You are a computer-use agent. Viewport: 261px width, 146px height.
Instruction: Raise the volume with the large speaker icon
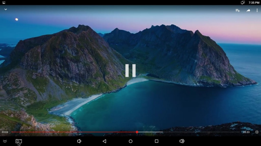click(182, 141)
